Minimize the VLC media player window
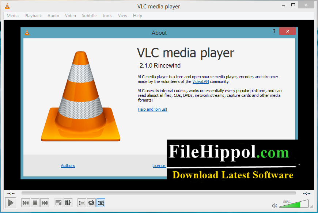 pos(283,5)
